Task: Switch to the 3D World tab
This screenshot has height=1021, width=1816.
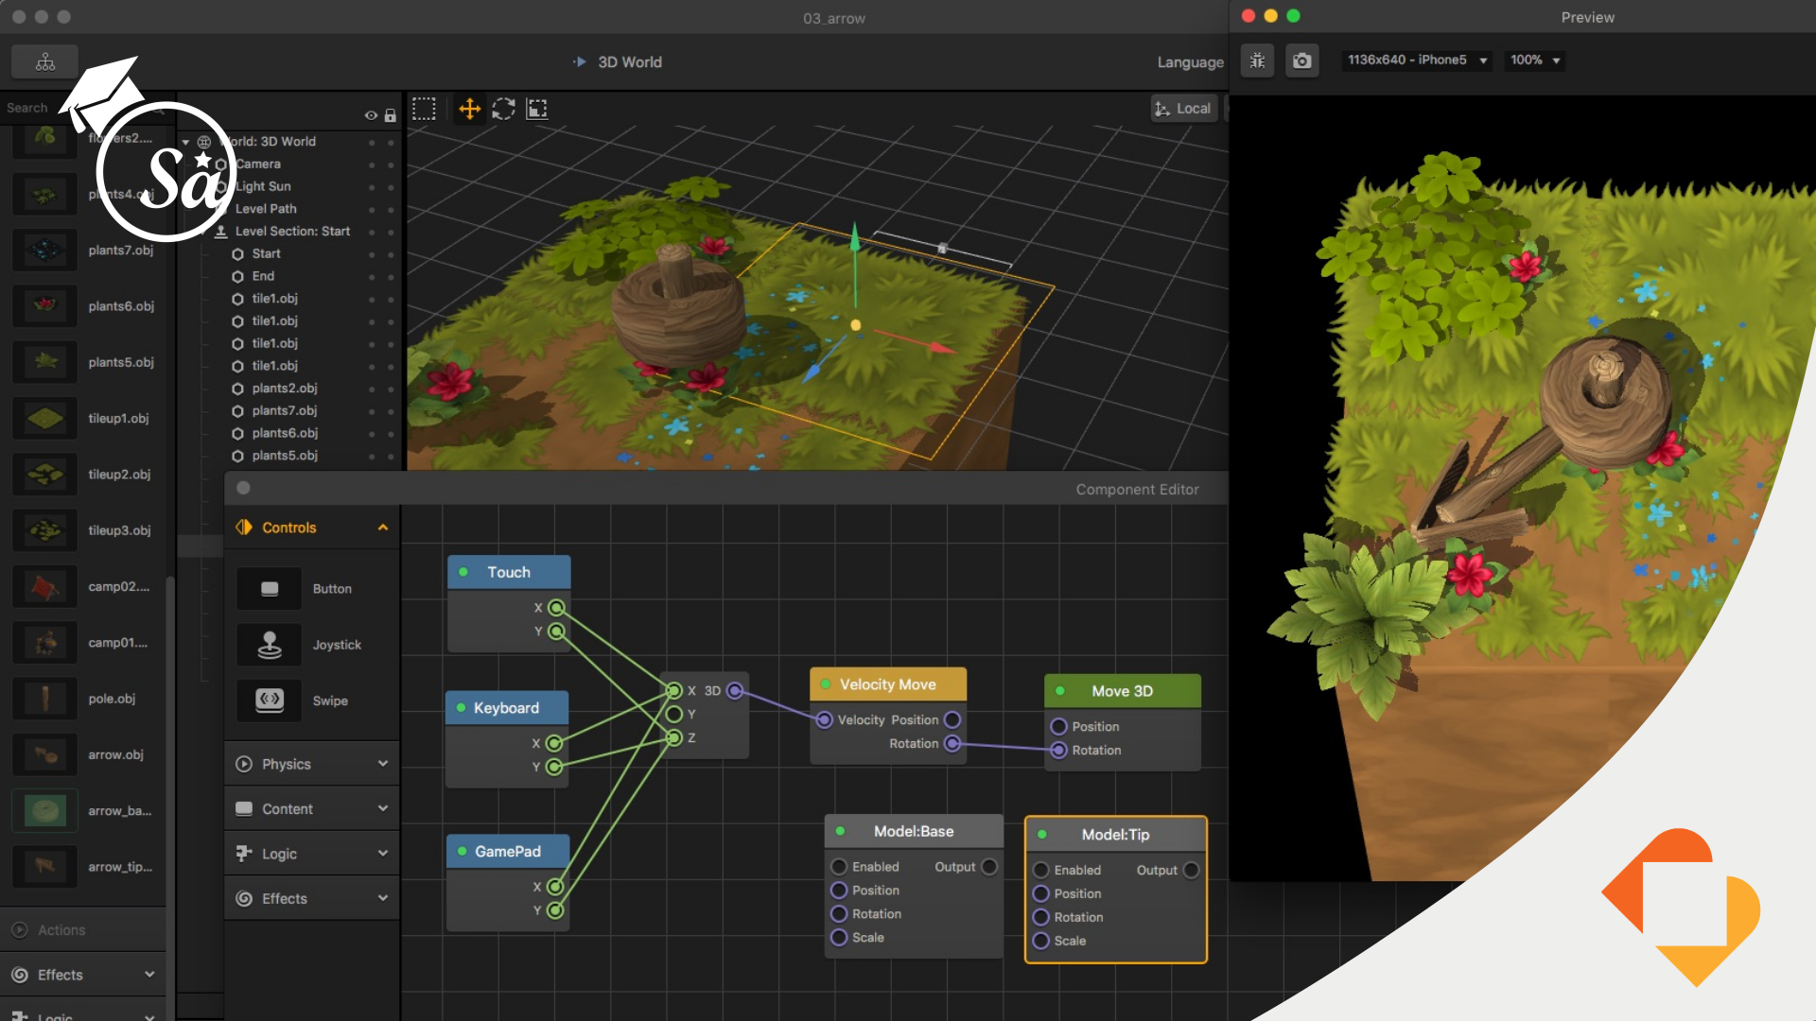Action: coord(628,61)
